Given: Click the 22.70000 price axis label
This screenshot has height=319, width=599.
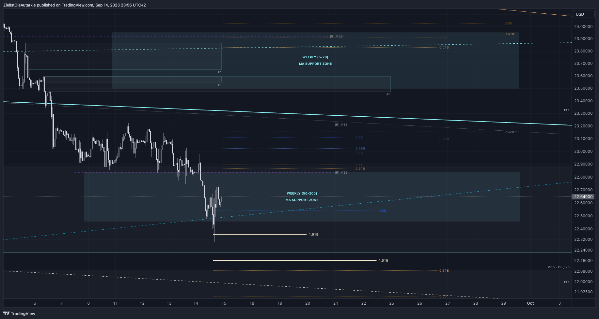Looking at the screenshot, I should pyautogui.click(x=583, y=190).
